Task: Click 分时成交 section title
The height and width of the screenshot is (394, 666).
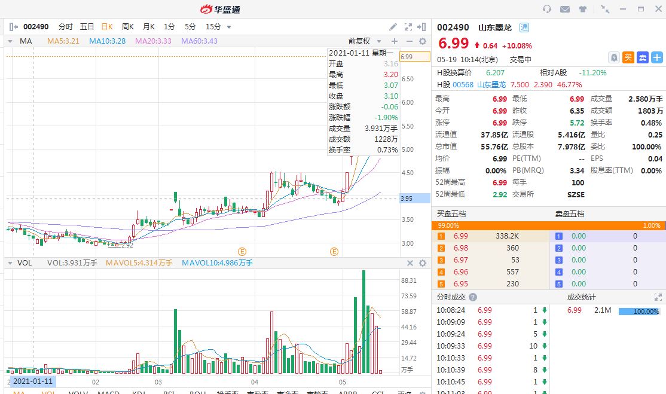Action: point(451,297)
